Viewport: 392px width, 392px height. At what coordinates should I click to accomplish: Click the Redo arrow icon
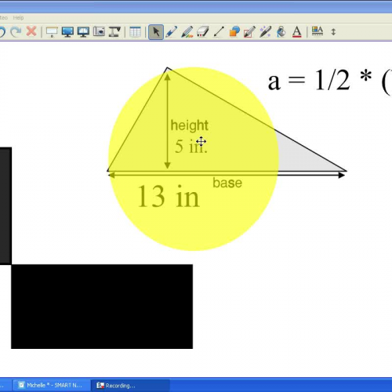tap(16, 32)
